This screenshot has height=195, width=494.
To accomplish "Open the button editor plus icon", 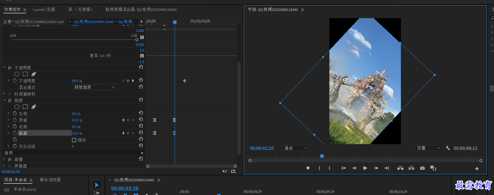I will (477, 169).
